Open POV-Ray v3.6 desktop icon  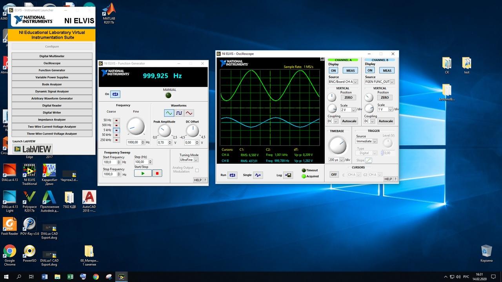(x=29, y=227)
